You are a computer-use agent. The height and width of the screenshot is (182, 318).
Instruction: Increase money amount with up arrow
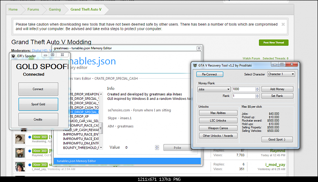click(x=257, y=88)
